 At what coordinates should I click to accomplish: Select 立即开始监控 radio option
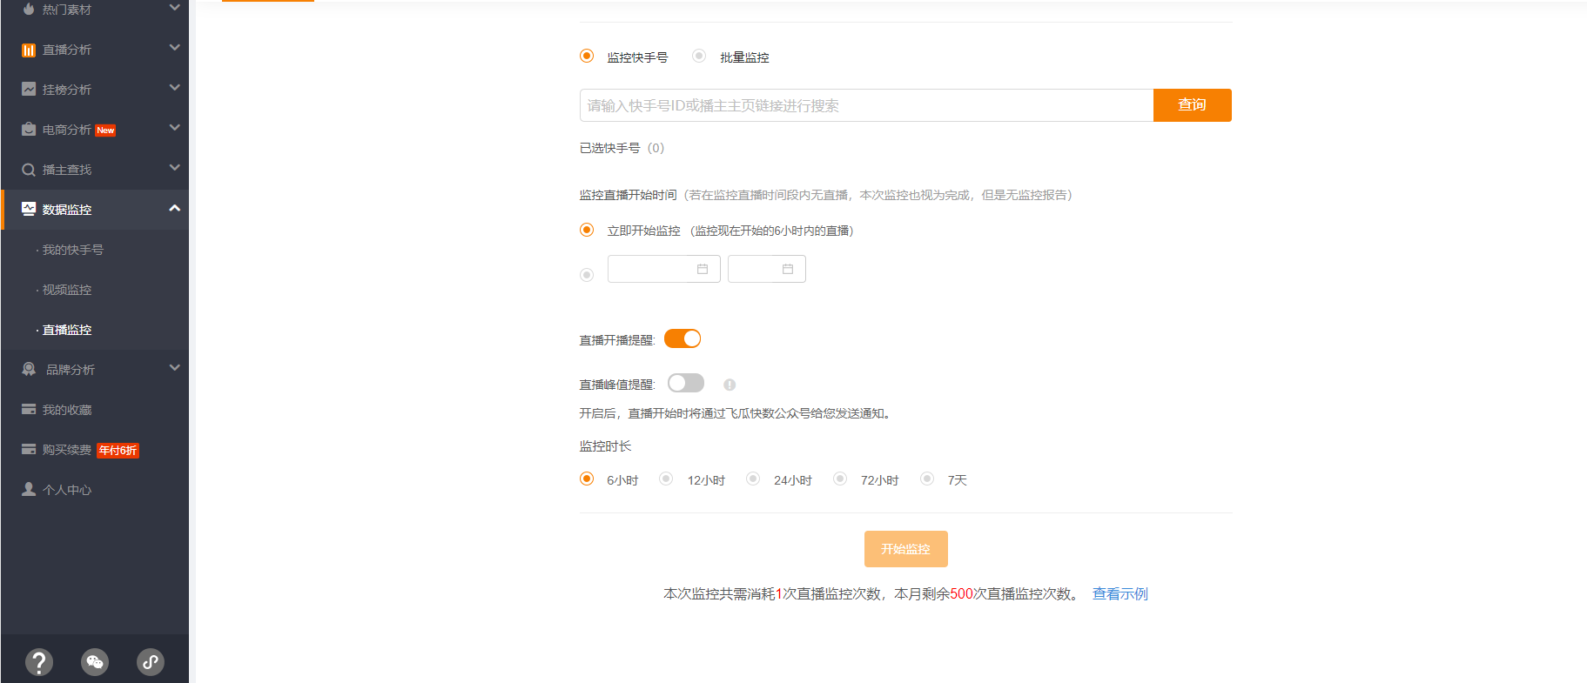(587, 230)
